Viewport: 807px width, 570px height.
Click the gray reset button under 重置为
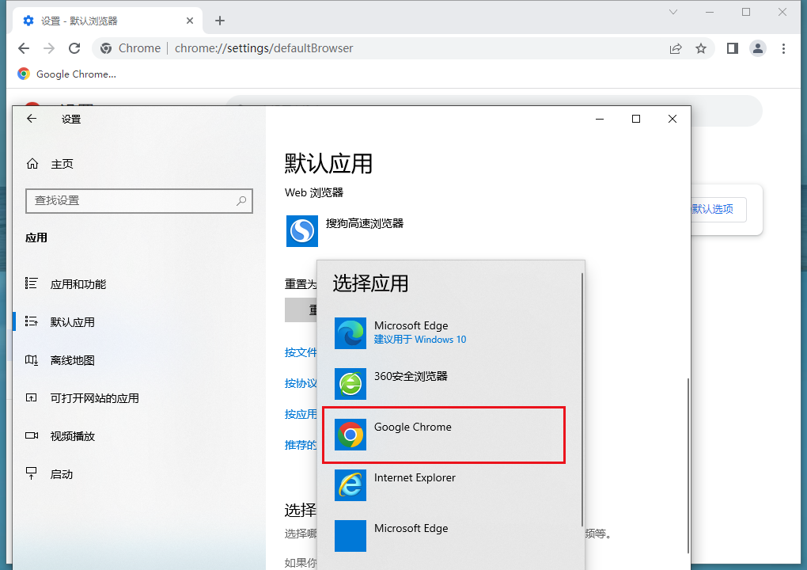301,310
